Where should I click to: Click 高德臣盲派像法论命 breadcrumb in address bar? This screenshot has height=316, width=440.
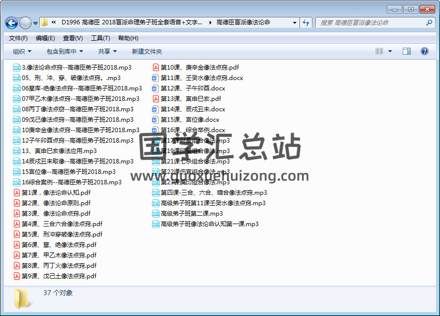(x=243, y=23)
